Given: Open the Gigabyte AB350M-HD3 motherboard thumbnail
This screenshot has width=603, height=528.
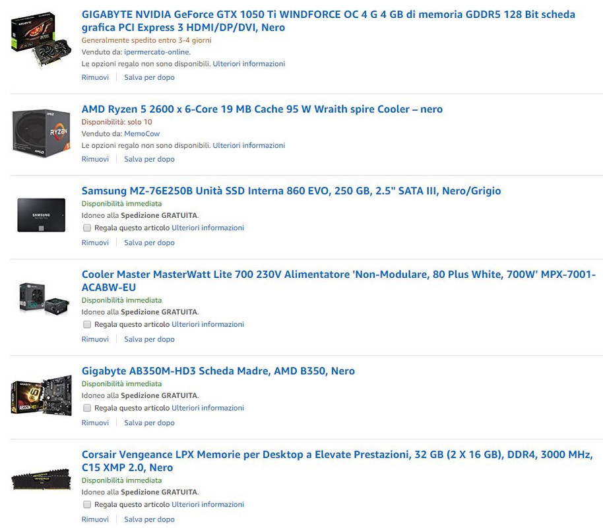Looking at the screenshot, I should click(41, 395).
